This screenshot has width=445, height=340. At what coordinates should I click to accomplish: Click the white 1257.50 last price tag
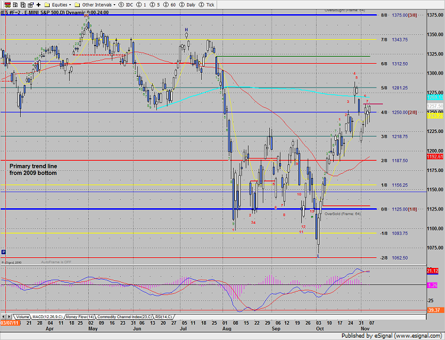pos(435,106)
